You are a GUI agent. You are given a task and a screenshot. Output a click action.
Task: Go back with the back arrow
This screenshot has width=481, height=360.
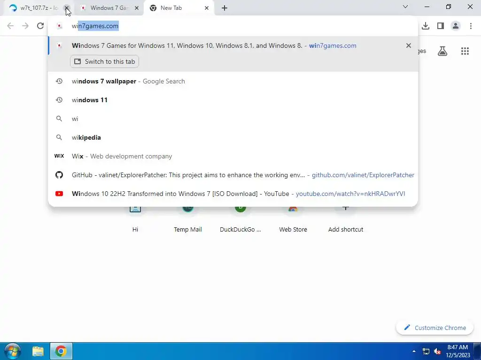(10, 26)
